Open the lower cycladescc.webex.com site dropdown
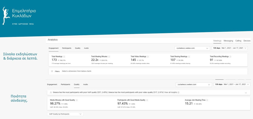This screenshot has width=253, height=119. point(193,85)
